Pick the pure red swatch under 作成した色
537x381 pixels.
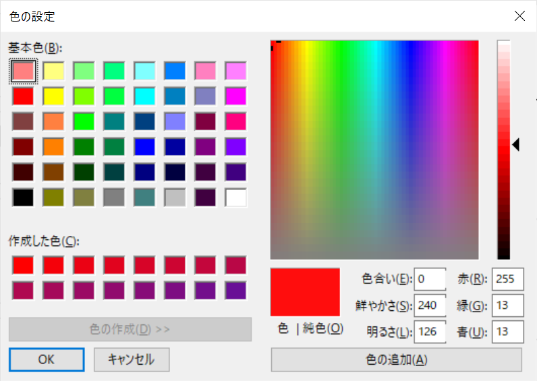click(x=24, y=265)
